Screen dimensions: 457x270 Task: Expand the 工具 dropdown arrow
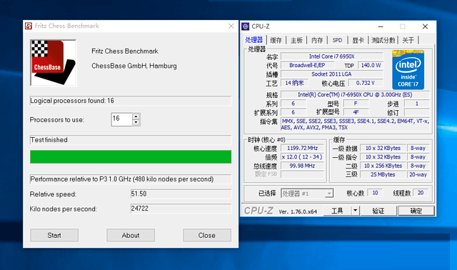coord(356,211)
